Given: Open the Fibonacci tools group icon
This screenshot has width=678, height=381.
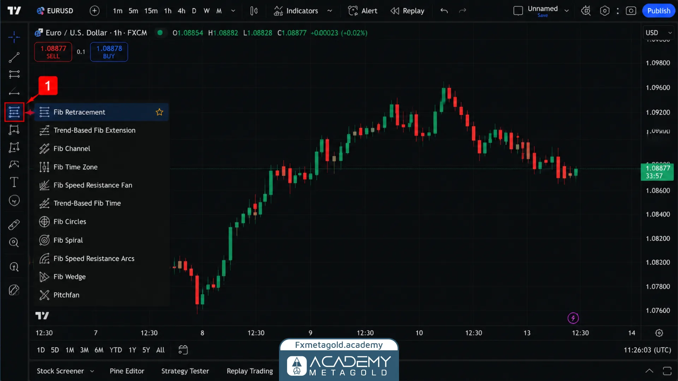Looking at the screenshot, I should [x=14, y=112].
